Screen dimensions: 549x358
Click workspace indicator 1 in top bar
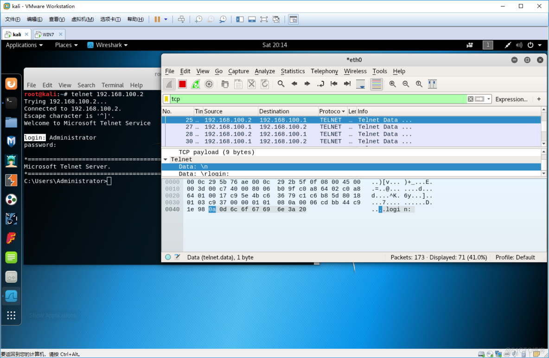point(488,45)
